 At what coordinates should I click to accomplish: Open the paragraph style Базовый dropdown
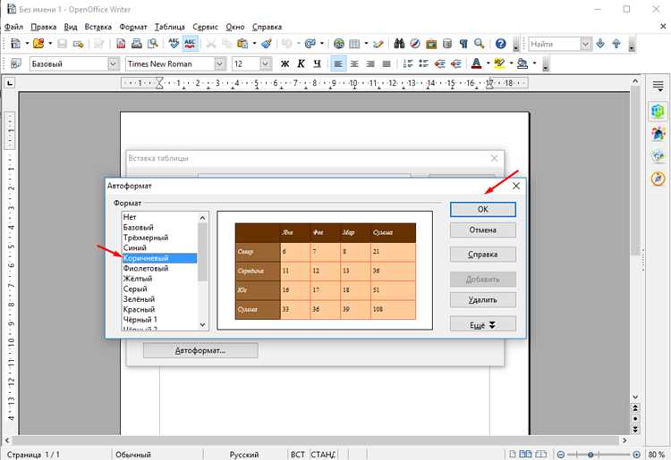[x=113, y=63]
